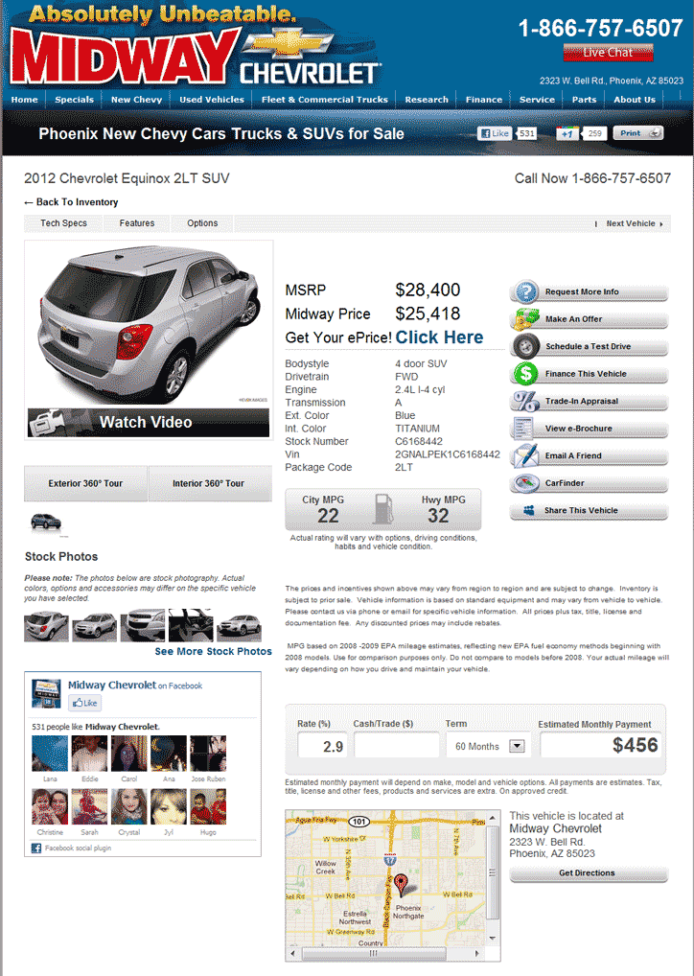This screenshot has height=976, width=694.
Task: Click the Rate (%) input field
Action: [x=322, y=745]
